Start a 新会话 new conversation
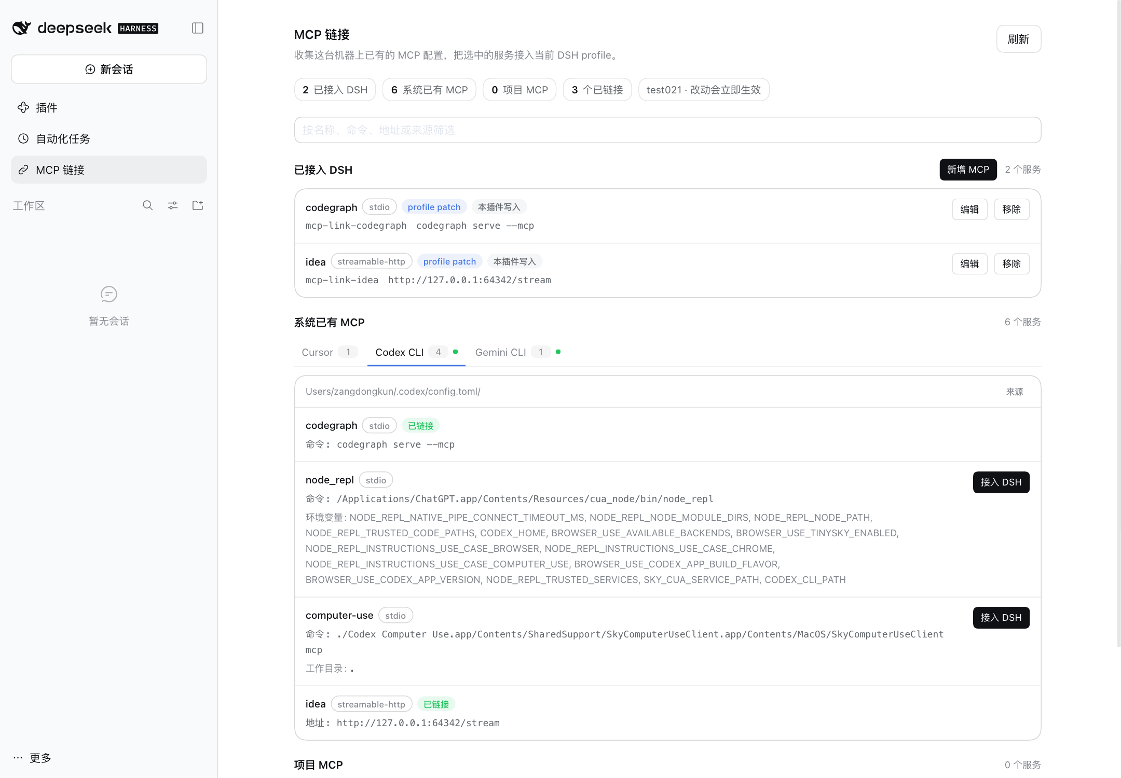The height and width of the screenshot is (778, 1121). (x=109, y=69)
